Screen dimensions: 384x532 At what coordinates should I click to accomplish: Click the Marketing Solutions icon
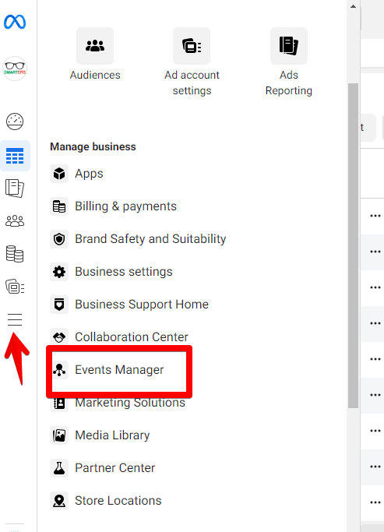[x=59, y=403]
